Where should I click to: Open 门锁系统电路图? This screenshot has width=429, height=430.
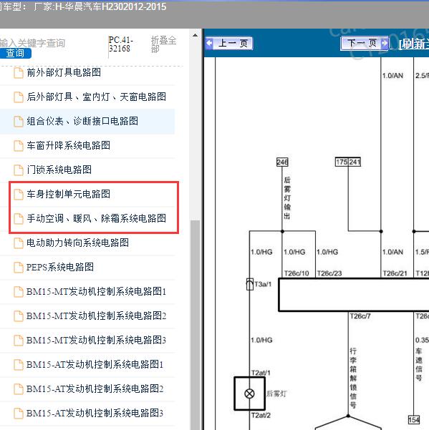click(59, 170)
